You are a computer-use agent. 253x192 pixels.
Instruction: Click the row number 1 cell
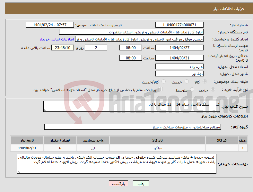[243, 148]
